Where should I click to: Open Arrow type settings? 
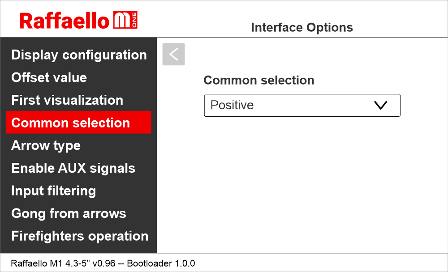(x=46, y=145)
